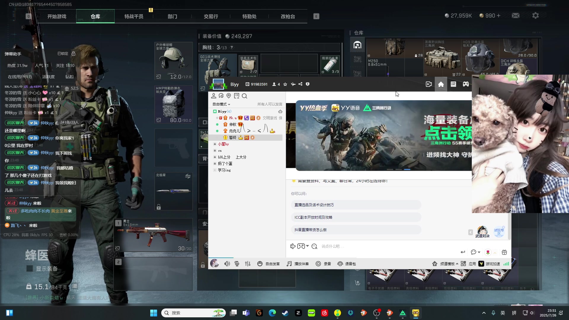
Task: Open the YY home tab icon
Action: (441, 84)
